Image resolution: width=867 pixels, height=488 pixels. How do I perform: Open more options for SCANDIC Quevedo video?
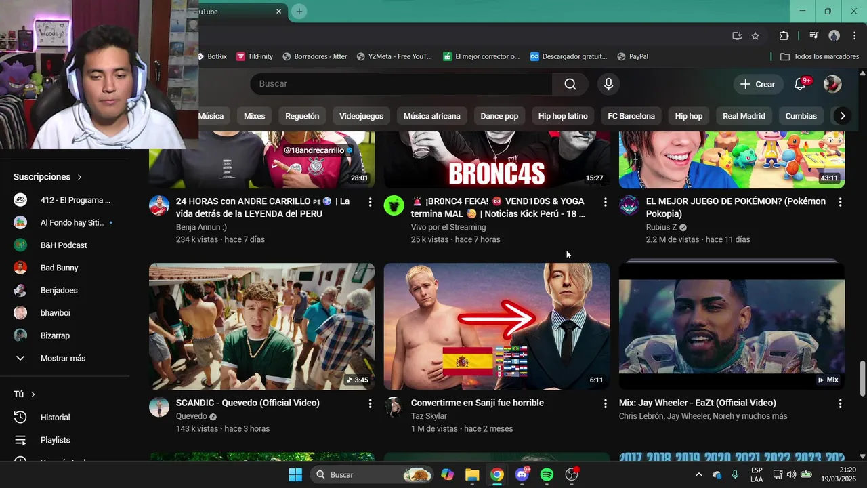[370, 403]
